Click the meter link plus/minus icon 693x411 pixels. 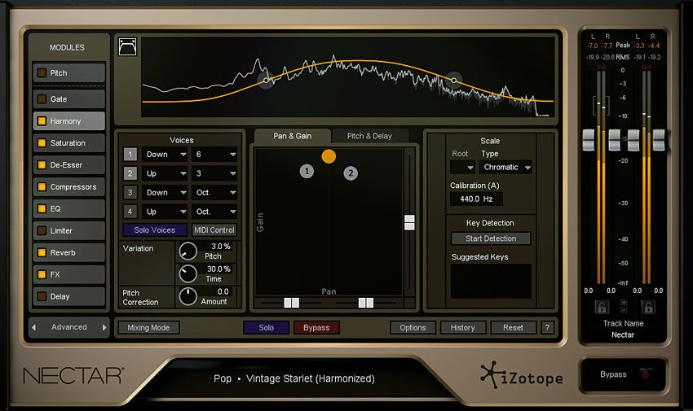click(624, 307)
